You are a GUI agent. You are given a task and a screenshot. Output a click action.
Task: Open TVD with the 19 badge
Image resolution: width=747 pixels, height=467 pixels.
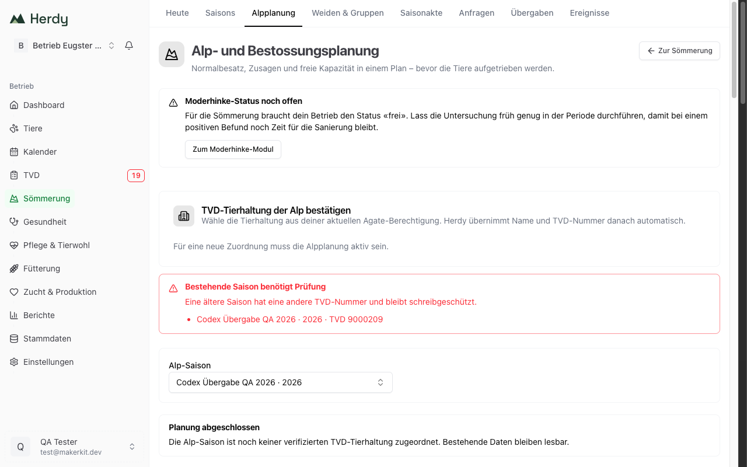pyautogui.click(x=75, y=175)
